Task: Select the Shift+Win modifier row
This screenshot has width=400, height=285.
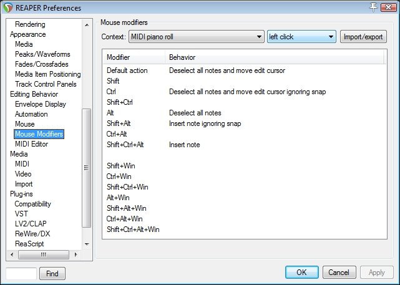Action: click(245, 166)
